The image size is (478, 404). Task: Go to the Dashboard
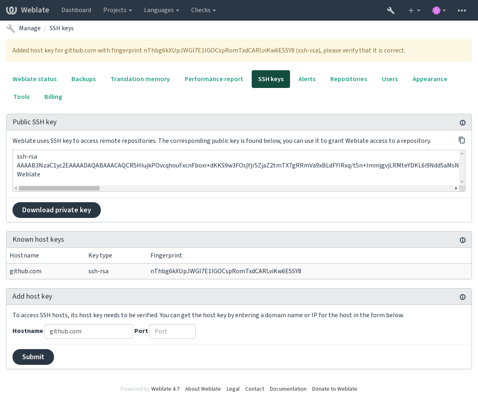(76, 10)
